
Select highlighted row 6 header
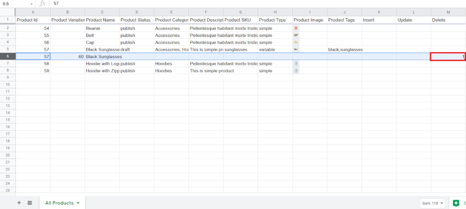7,56
